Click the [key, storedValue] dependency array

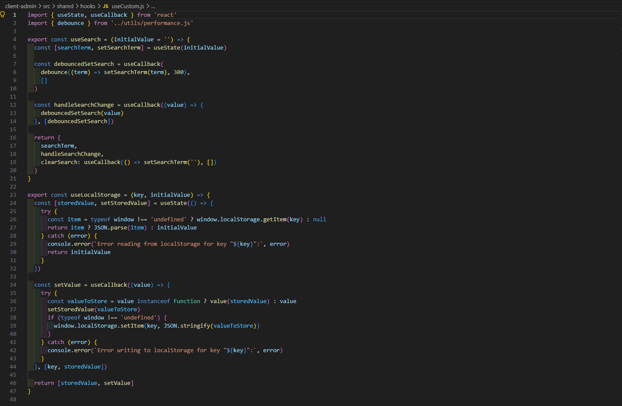74,366
